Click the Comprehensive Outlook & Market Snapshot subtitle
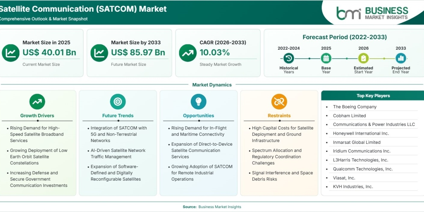The width and height of the screenshot is (424, 212). (x=44, y=19)
